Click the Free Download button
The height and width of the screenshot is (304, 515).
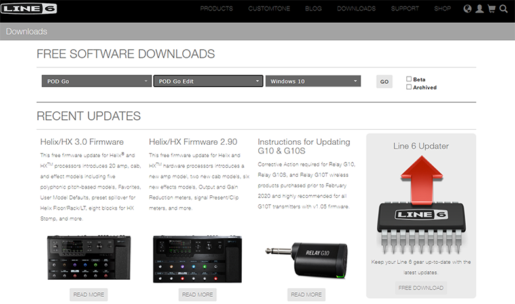point(421,288)
